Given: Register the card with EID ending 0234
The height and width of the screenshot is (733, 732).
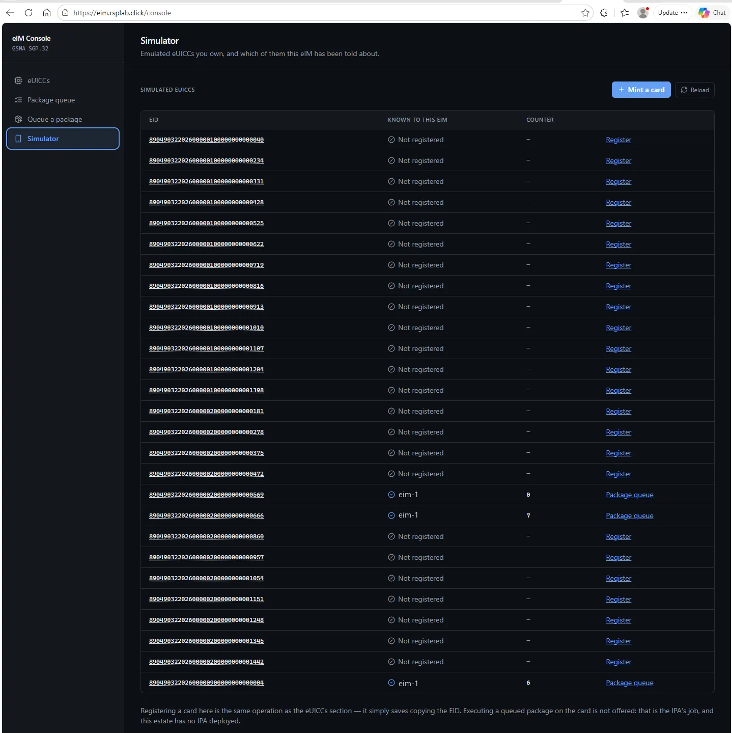Looking at the screenshot, I should pyautogui.click(x=618, y=160).
